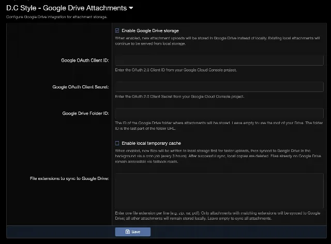The image size is (331, 244).
Task: Focus the Google Drive Folder ID field
Action: [219, 113]
